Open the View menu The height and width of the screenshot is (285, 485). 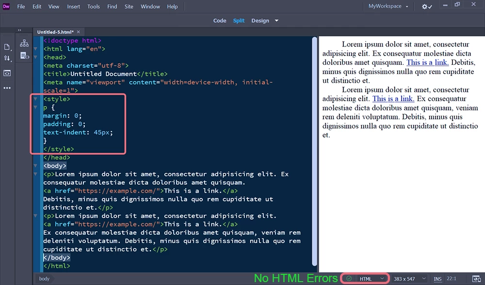coord(53,6)
